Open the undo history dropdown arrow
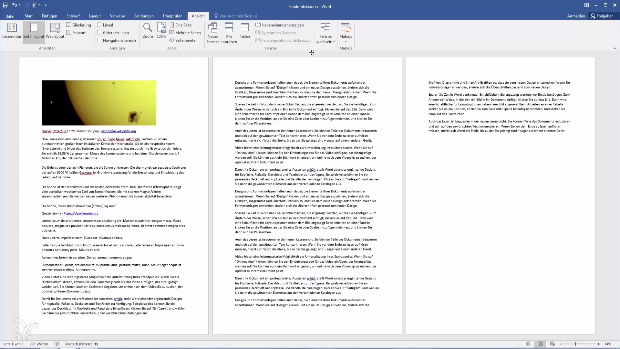Screen dimensions: 620x349 coord(20,5)
